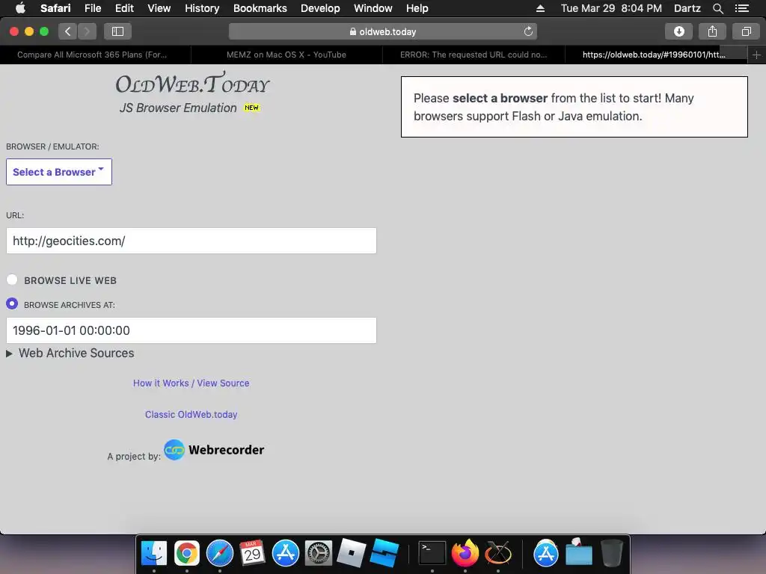Open the App Store icon beside the folder

click(545, 554)
